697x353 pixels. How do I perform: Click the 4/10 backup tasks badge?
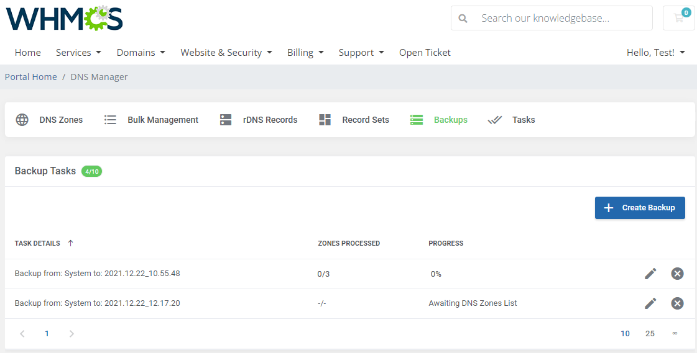click(91, 171)
